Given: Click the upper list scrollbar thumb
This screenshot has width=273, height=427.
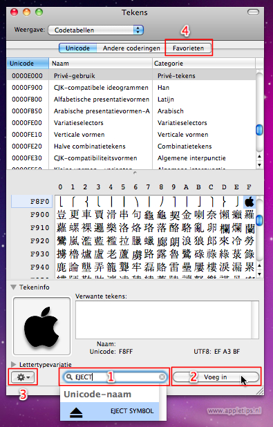Looking at the screenshot, I should [x=259, y=130].
